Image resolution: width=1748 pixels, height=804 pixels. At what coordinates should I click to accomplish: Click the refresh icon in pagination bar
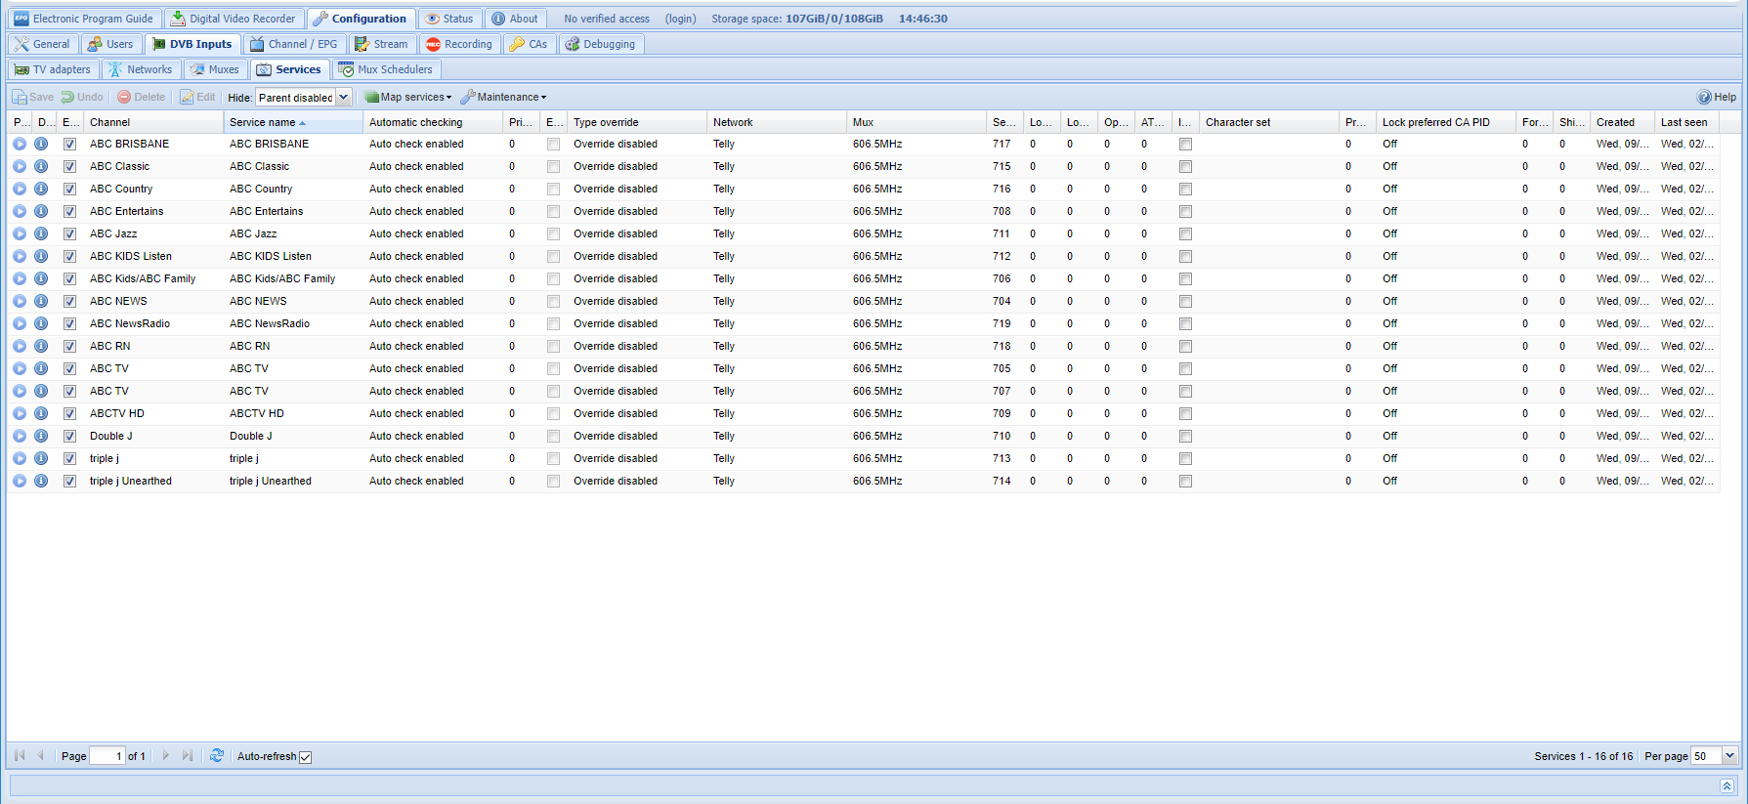click(x=217, y=755)
